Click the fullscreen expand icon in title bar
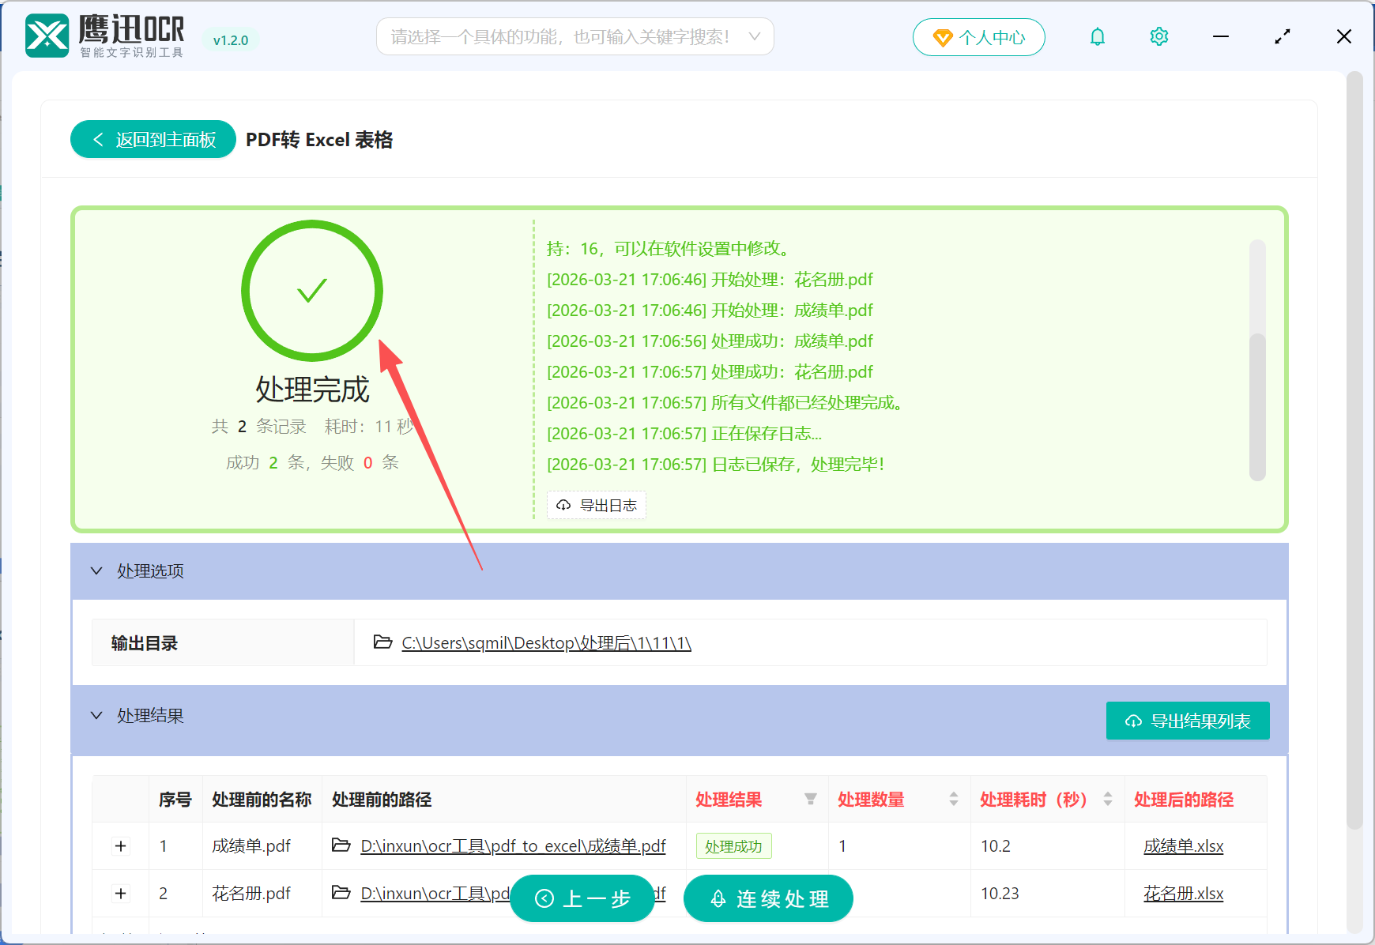Screen dimensions: 1375x945 [1282, 36]
